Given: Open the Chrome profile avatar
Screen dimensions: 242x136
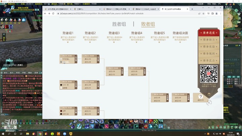Looking at the screenshot, I should pos(216,13).
